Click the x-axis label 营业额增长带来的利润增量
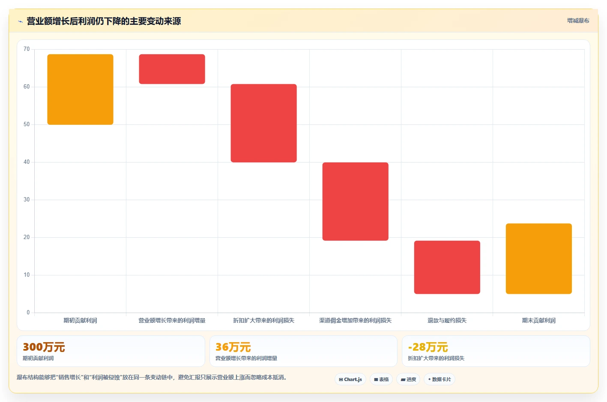The height and width of the screenshot is (402, 607). click(172, 320)
